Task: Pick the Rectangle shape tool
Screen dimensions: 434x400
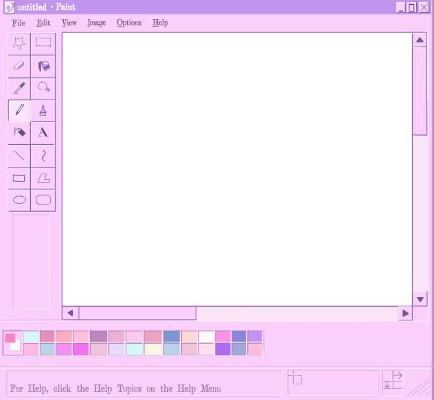Action: click(x=19, y=178)
